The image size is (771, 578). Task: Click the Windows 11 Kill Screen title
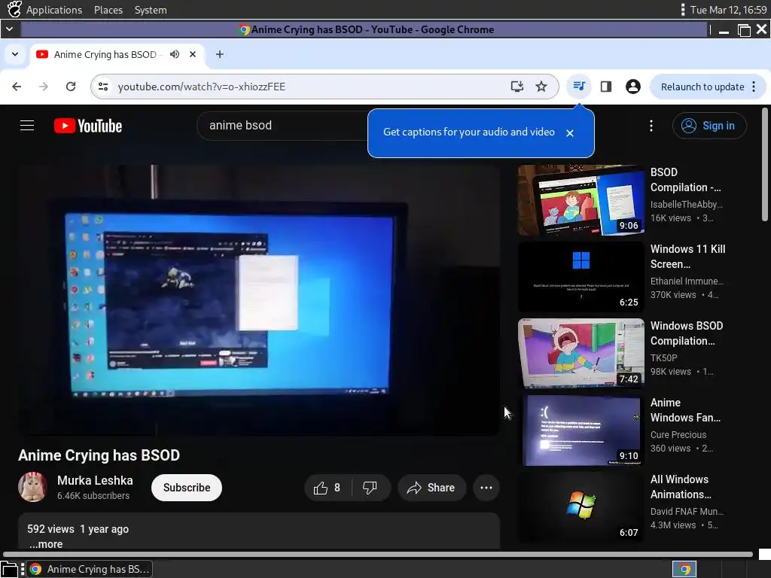(x=688, y=257)
